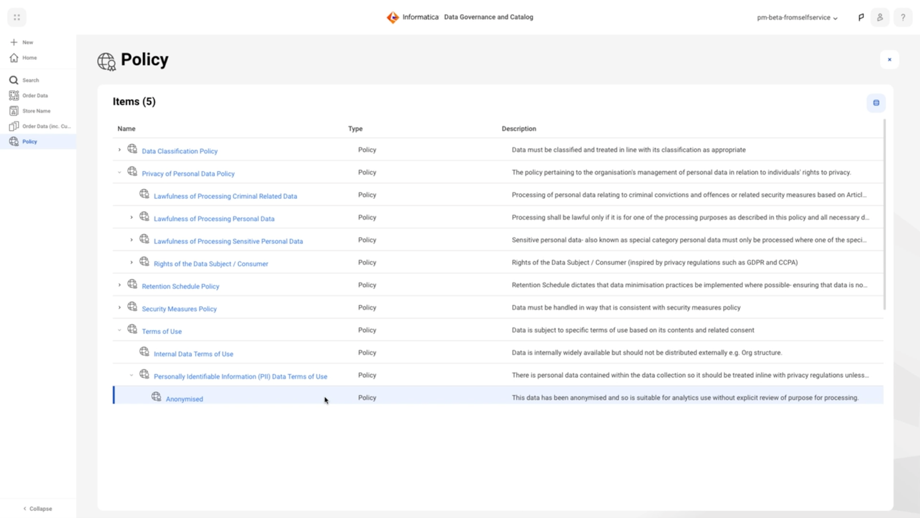
Task: Open the app switcher grid icon
Action: [17, 17]
